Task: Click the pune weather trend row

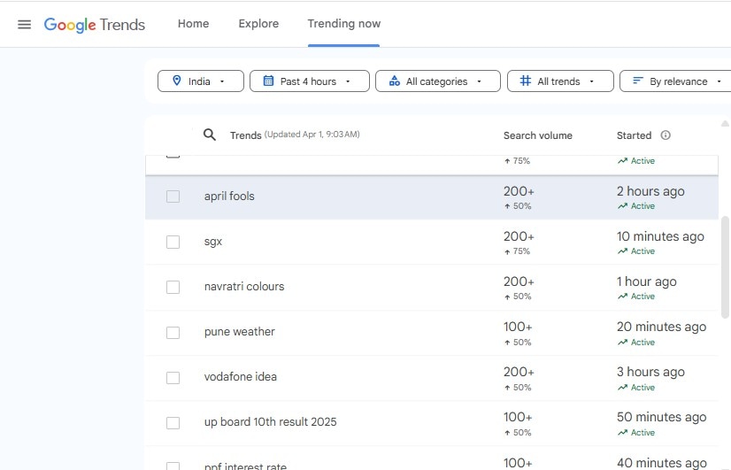Action: pos(240,332)
